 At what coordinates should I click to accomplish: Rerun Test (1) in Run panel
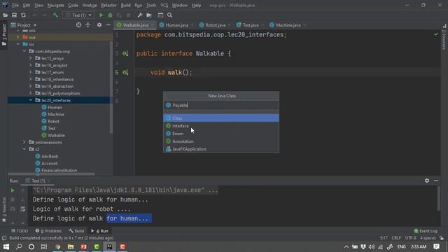pyautogui.click(x=13, y=190)
